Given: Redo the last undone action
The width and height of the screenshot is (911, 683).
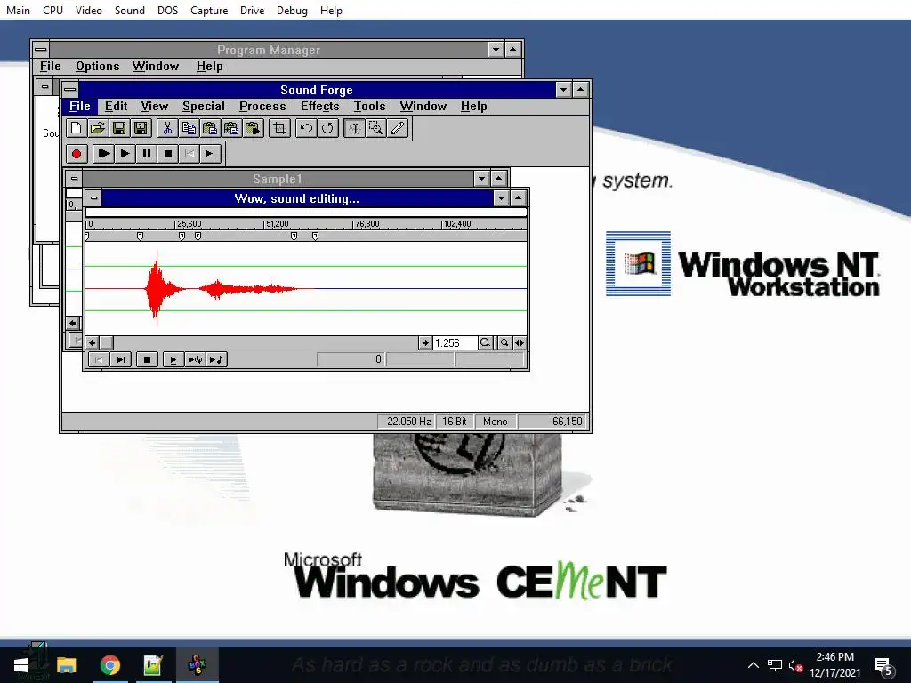Looking at the screenshot, I should tap(327, 128).
